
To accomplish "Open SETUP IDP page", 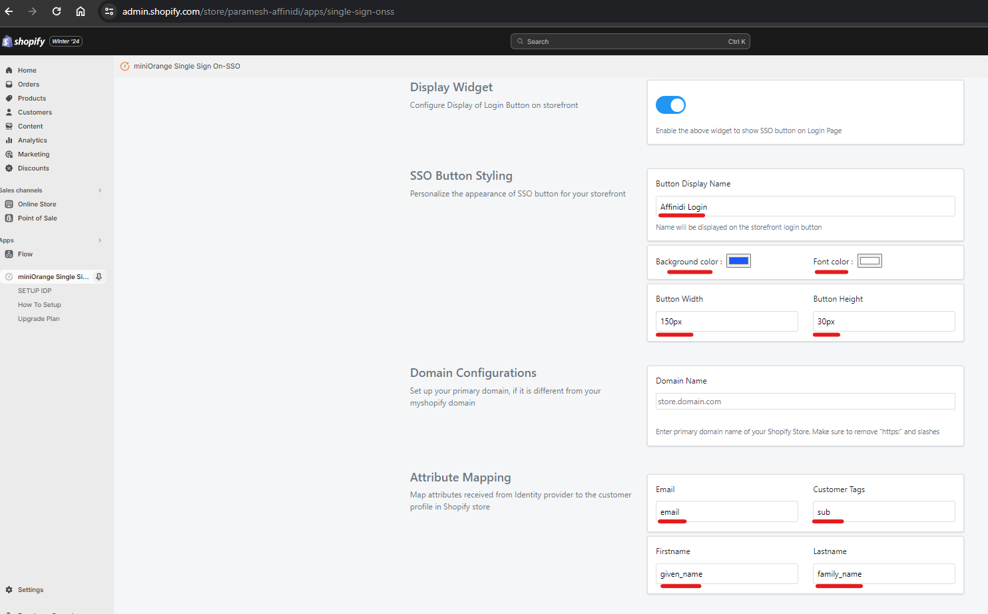I will (35, 291).
